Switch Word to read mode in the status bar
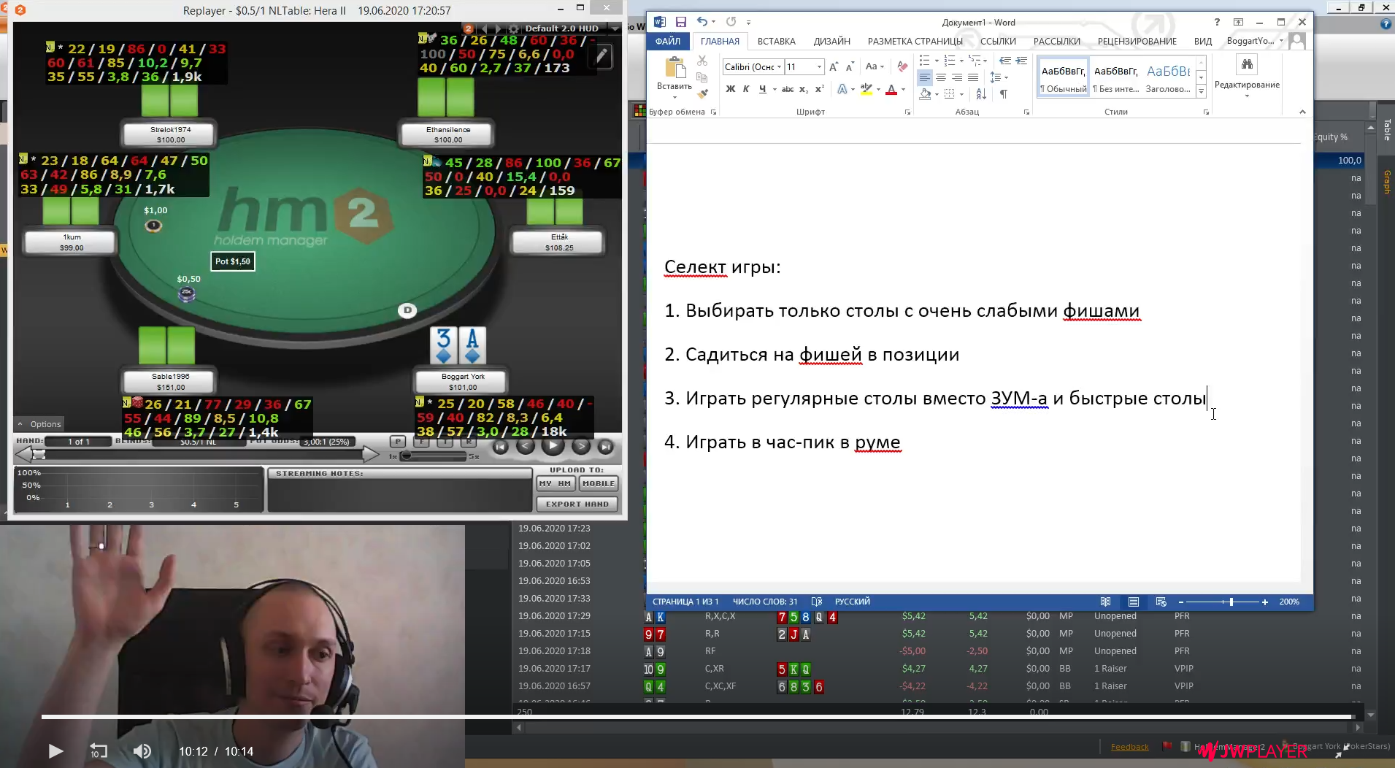 tap(1105, 602)
